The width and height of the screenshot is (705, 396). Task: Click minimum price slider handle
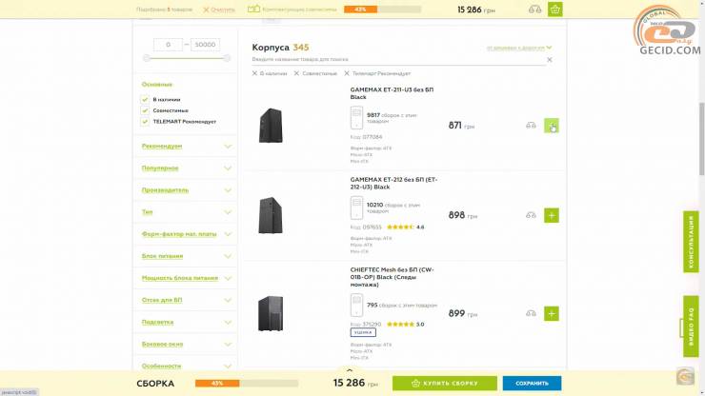point(146,58)
